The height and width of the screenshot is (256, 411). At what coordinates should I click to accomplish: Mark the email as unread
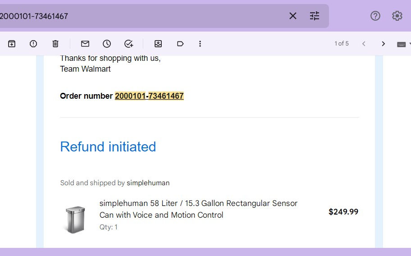click(85, 44)
